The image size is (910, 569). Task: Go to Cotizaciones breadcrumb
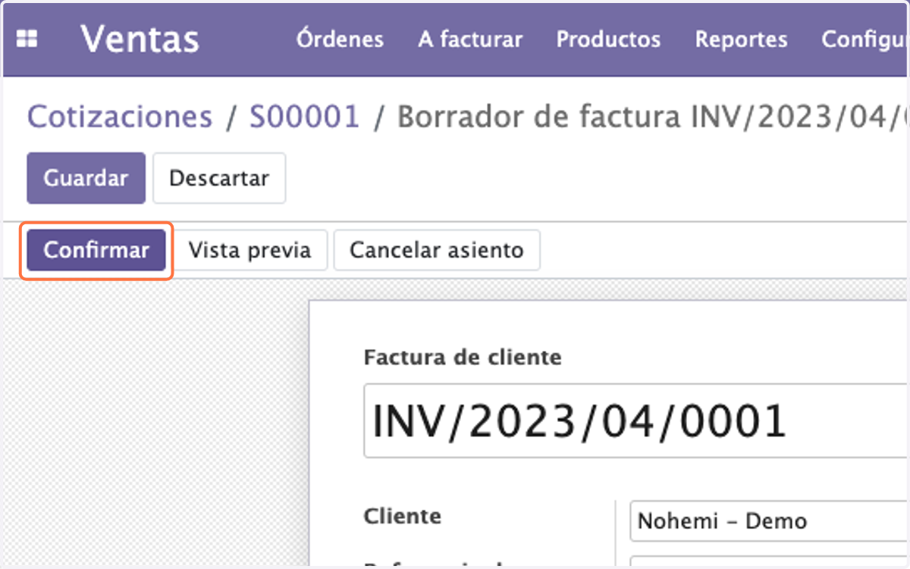coord(120,117)
